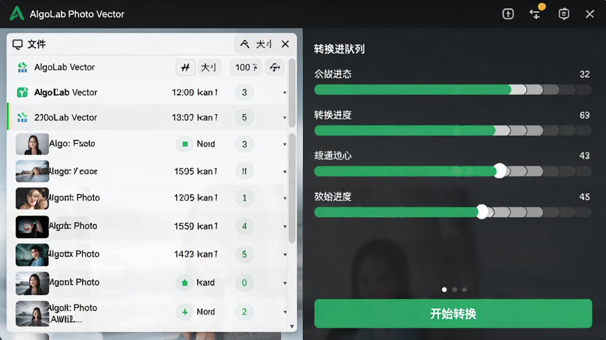
Task: Click count badge 1 in 1205 kan row
Action: (x=244, y=198)
